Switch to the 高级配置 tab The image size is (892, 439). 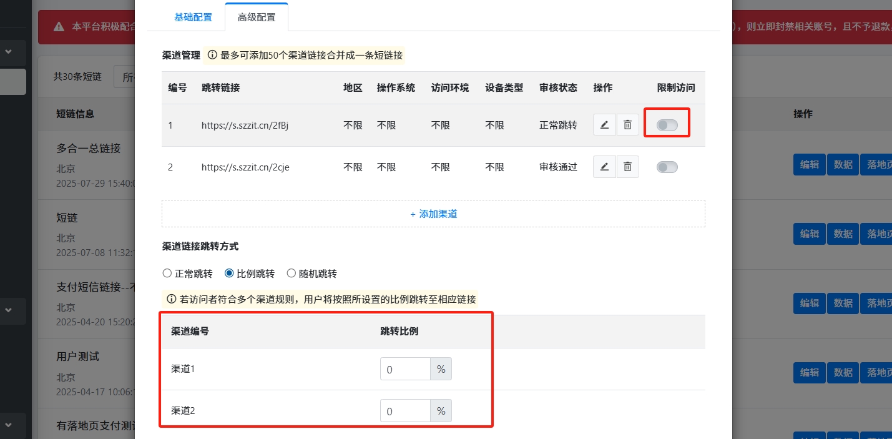[x=256, y=17]
